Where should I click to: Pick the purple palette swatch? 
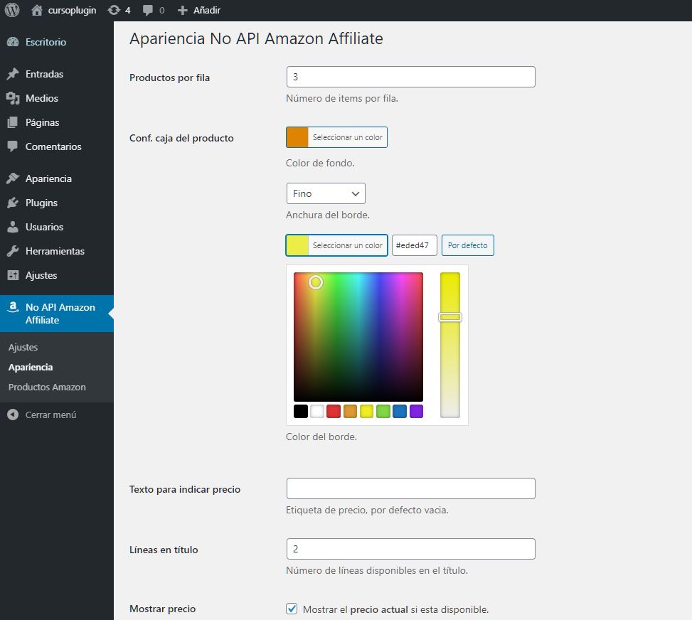click(416, 411)
